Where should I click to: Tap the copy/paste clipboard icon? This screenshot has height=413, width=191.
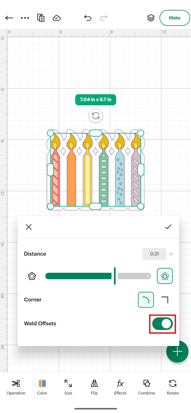[41, 18]
